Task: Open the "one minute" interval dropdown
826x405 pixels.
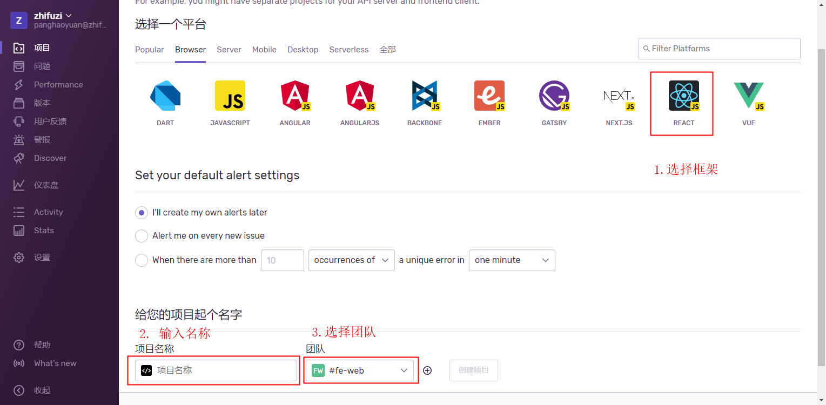Action: [512, 260]
